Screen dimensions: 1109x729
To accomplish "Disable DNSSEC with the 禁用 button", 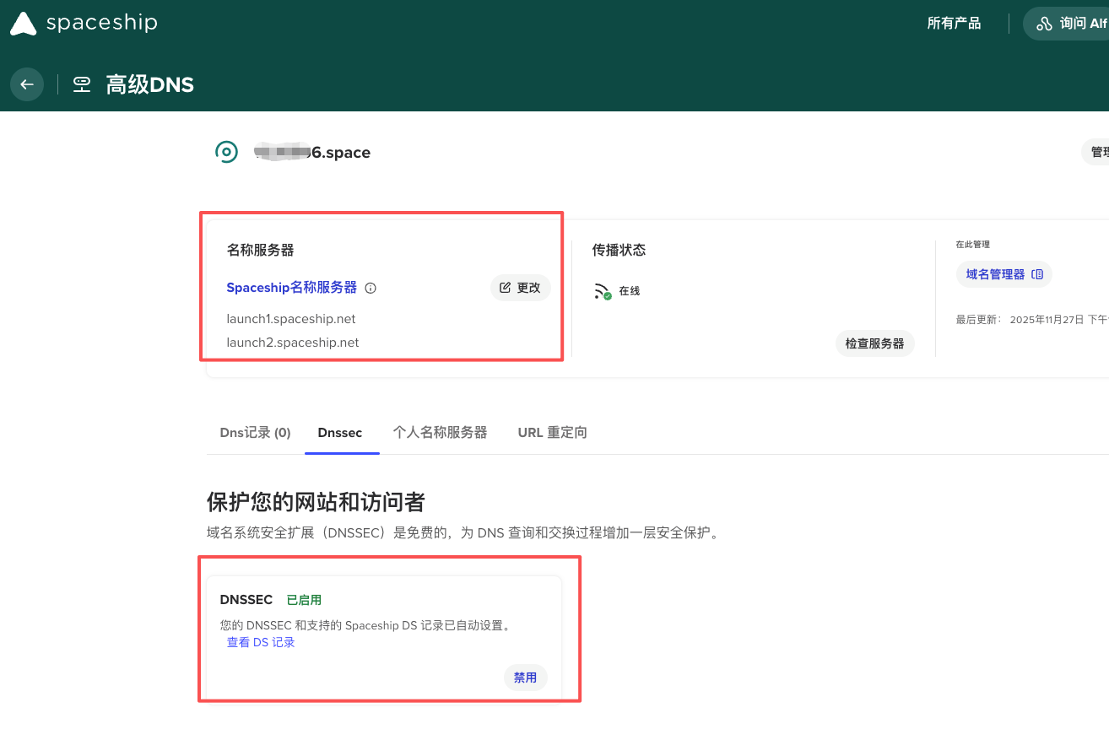I will click(525, 678).
